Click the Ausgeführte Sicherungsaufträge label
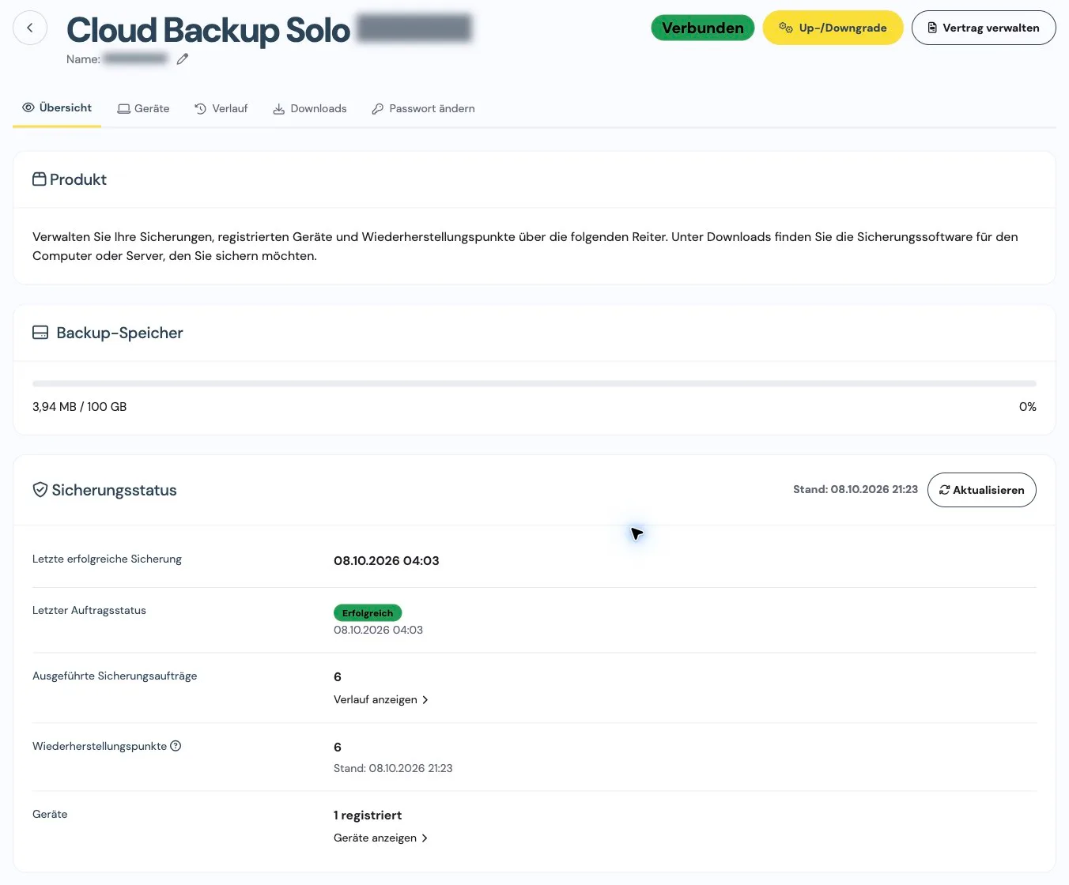This screenshot has height=885, width=1069. click(115, 676)
